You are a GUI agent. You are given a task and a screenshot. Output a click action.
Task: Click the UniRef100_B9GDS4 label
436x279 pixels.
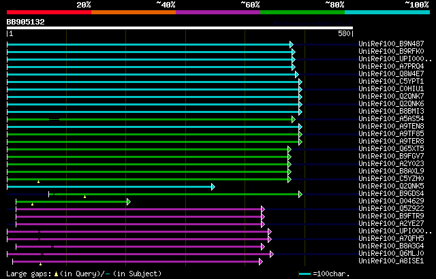tap(391, 194)
